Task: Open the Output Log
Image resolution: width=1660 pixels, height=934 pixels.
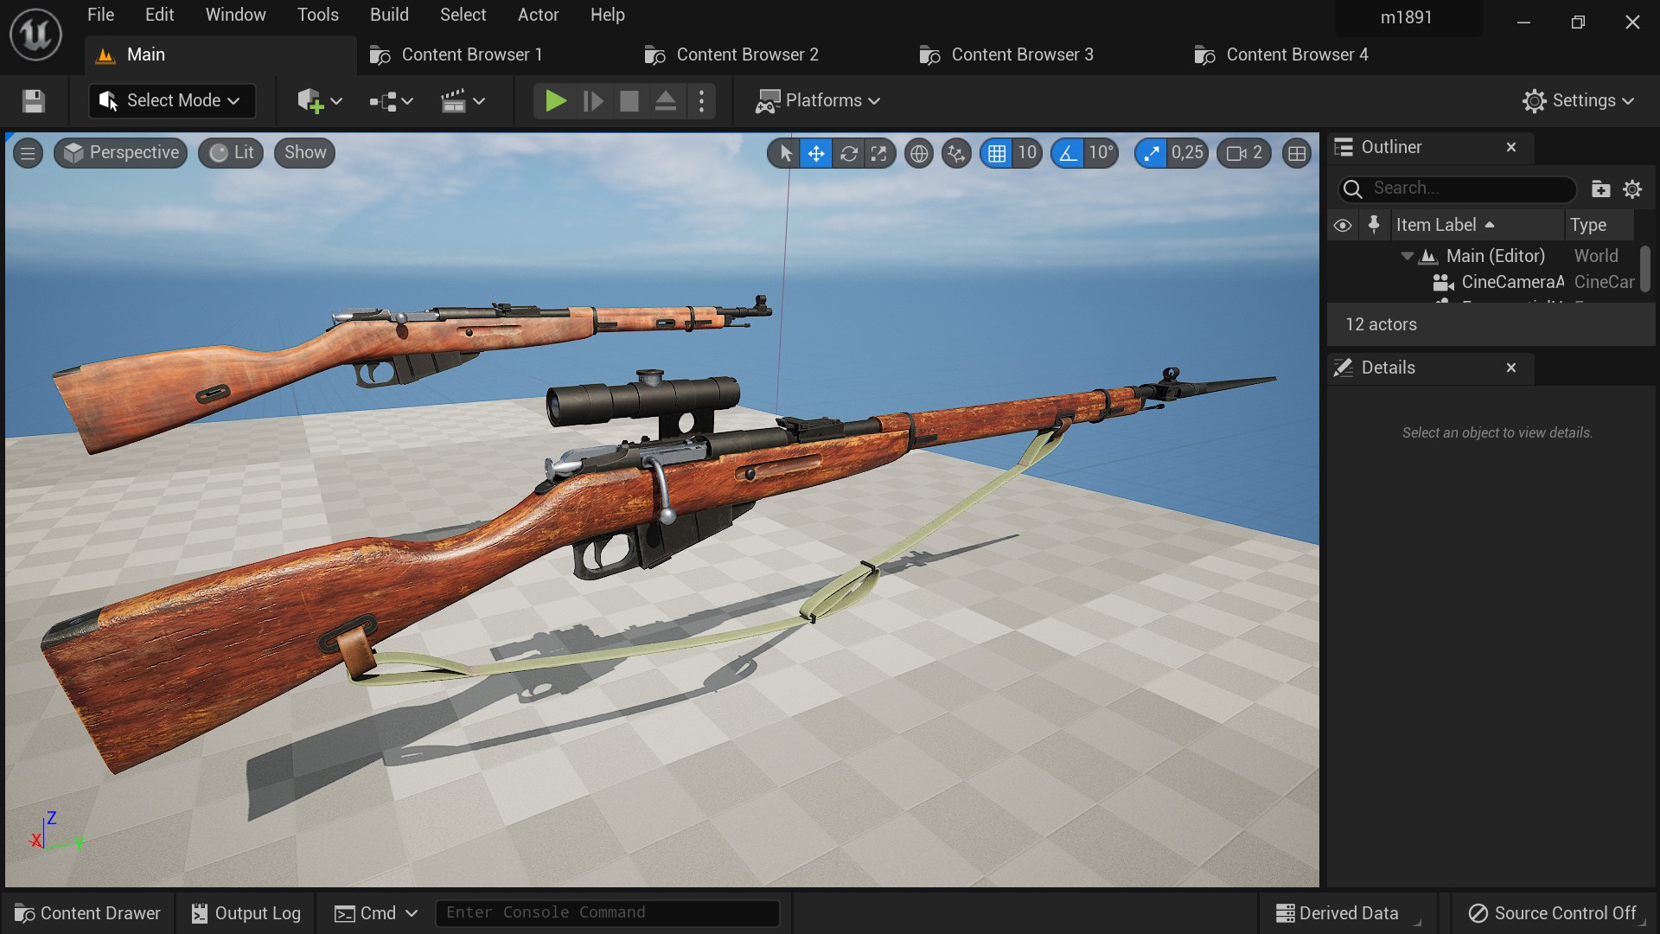Action: coord(246,913)
